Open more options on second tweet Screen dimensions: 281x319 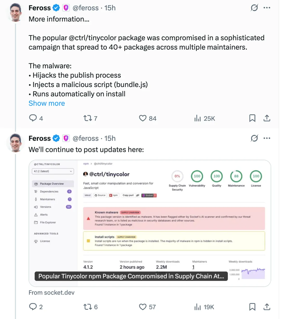[x=267, y=138]
